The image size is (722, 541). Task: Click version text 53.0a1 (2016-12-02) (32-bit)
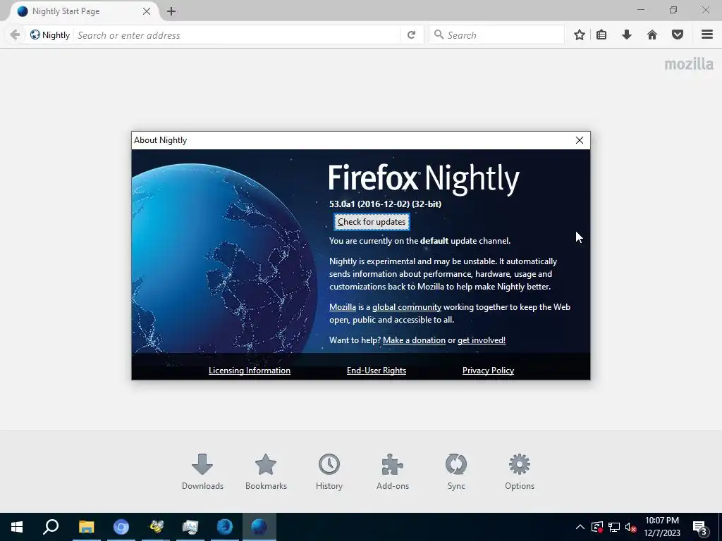(x=386, y=204)
